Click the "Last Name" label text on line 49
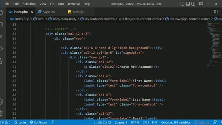222x125 pixels. click(141, 100)
